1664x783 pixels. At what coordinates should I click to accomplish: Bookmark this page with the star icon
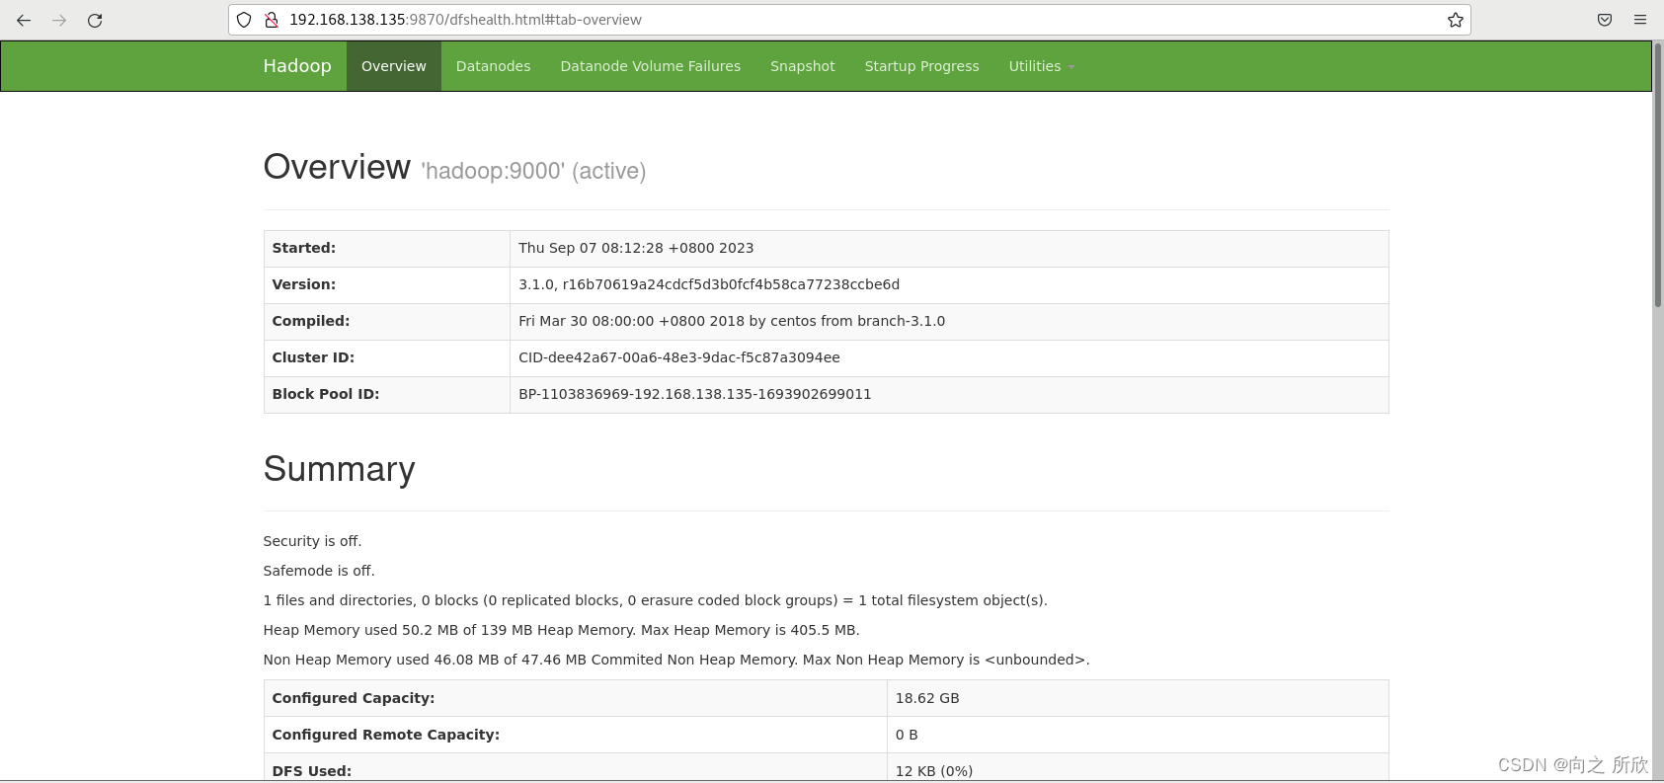click(1455, 20)
